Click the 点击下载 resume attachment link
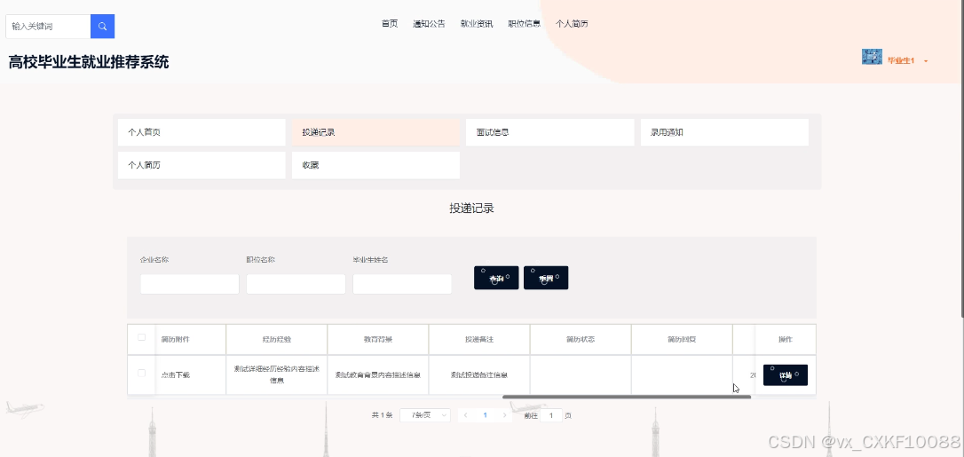This screenshot has width=964, height=457. click(x=175, y=374)
